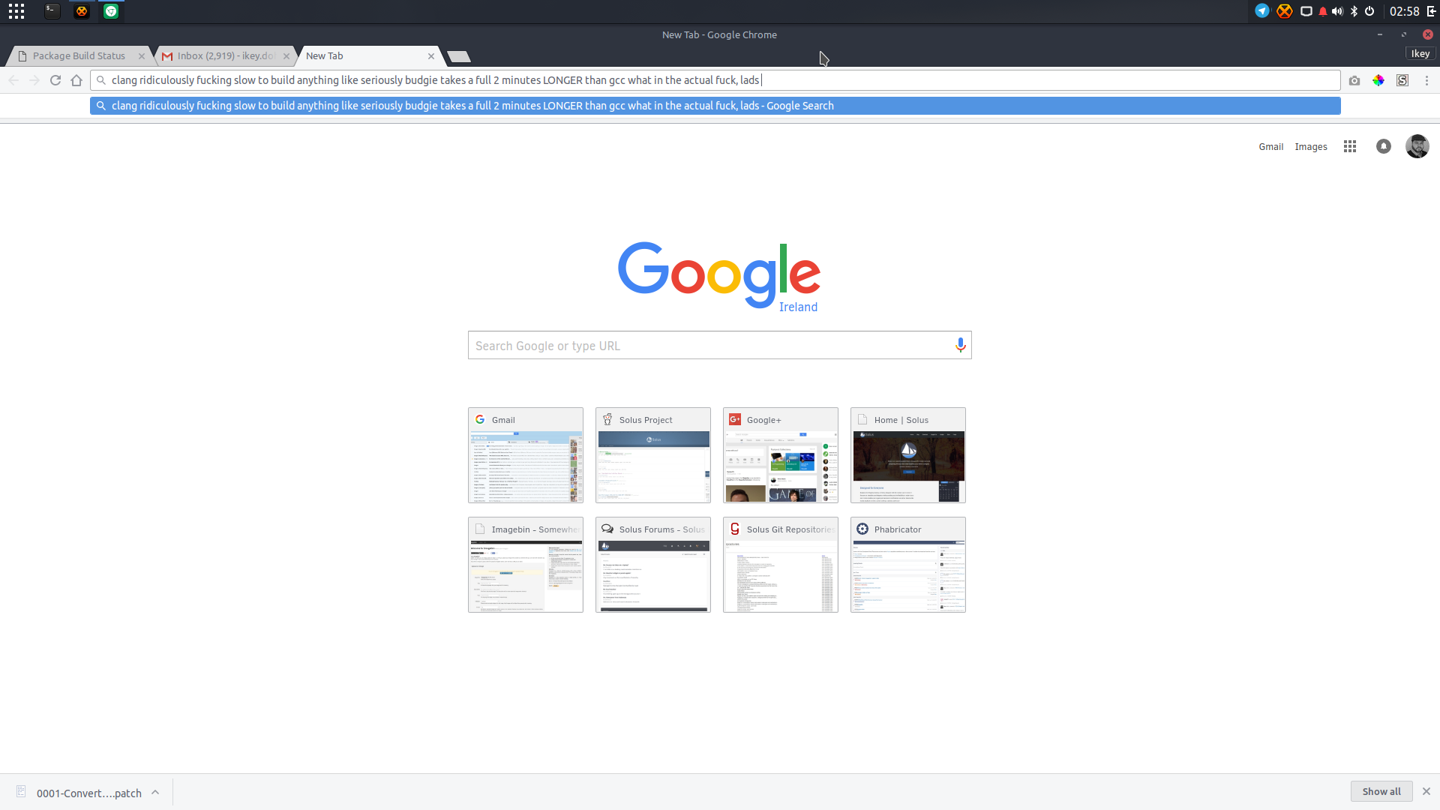Close the Package Build Status tab
The width and height of the screenshot is (1440, 810).
click(x=142, y=56)
